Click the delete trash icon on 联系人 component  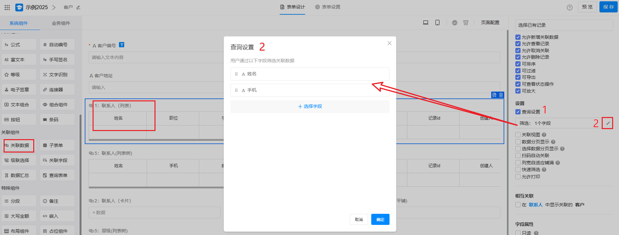[x=501, y=95]
